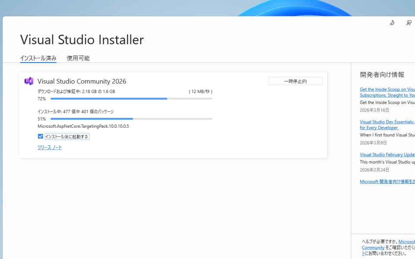
Task: Click the Visual Studio Community 2026 product title
Action: (x=82, y=81)
